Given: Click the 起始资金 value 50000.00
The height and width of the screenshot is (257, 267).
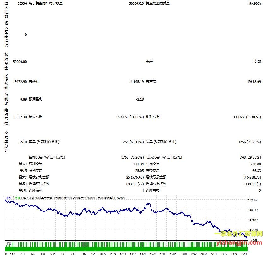Looking at the screenshot, I should pyautogui.click(x=20, y=62).
